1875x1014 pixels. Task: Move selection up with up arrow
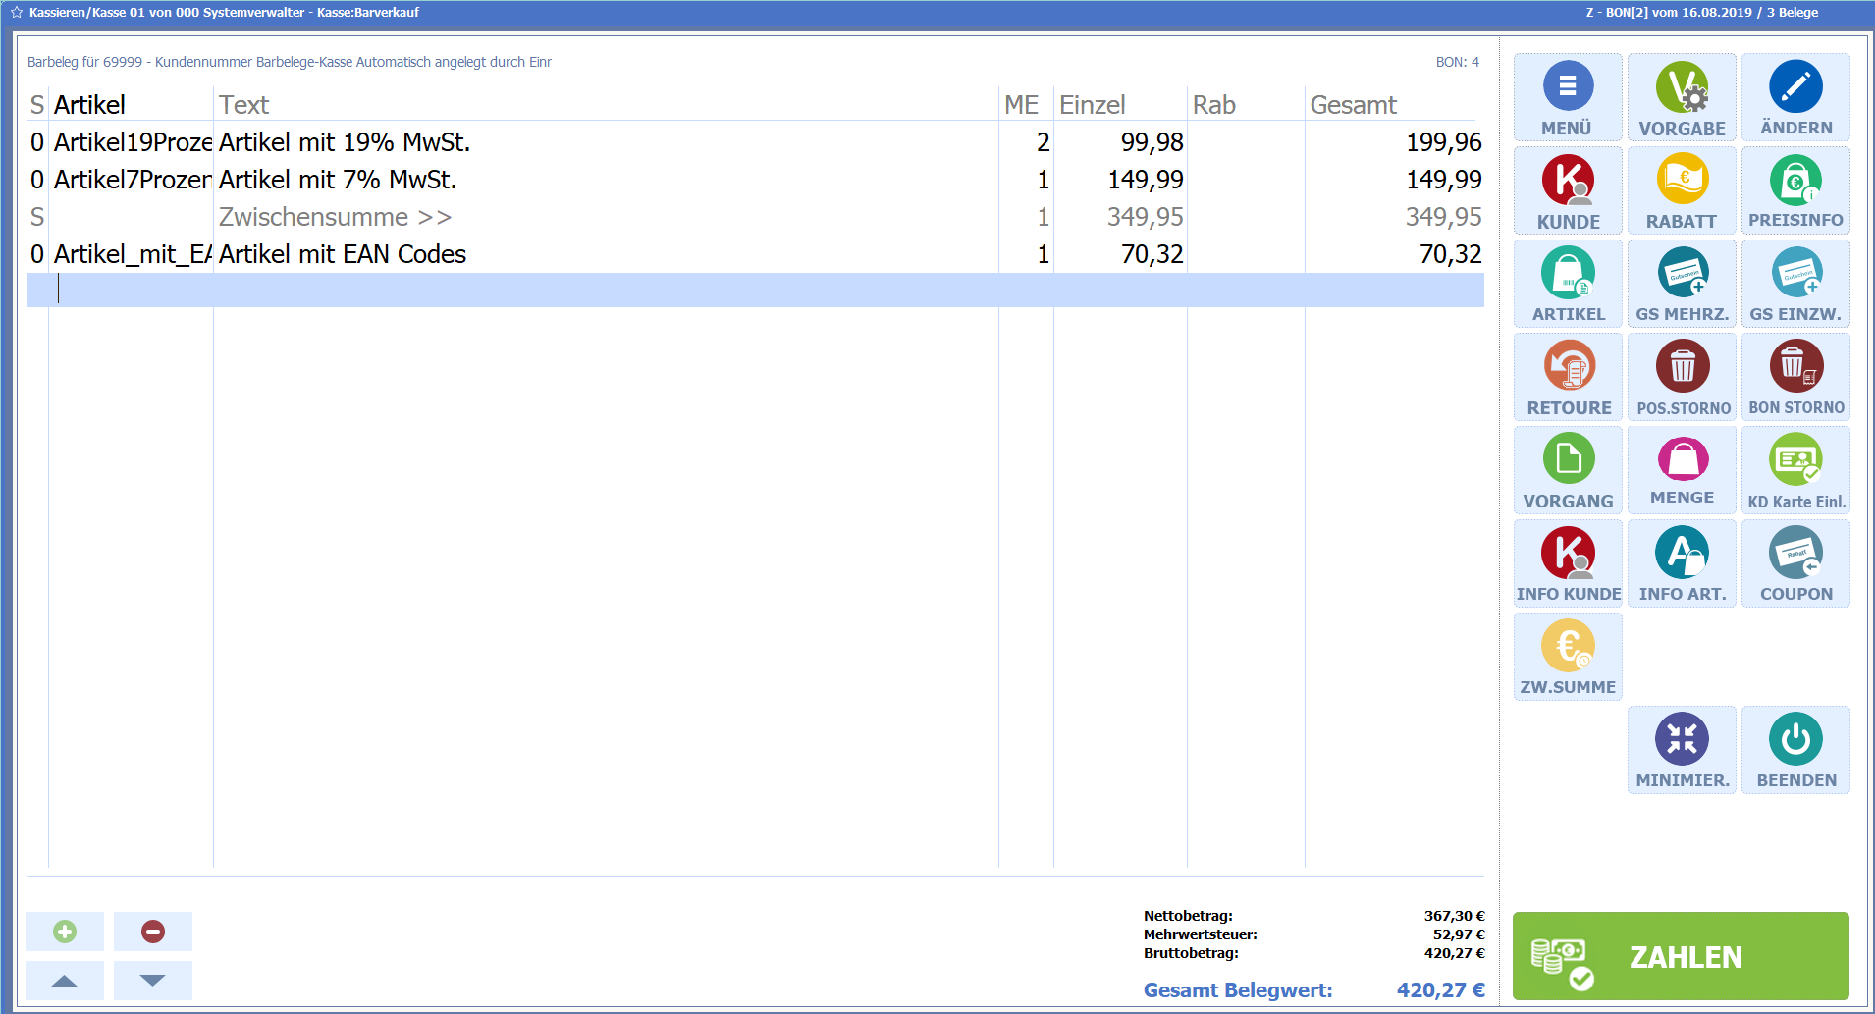65,981
